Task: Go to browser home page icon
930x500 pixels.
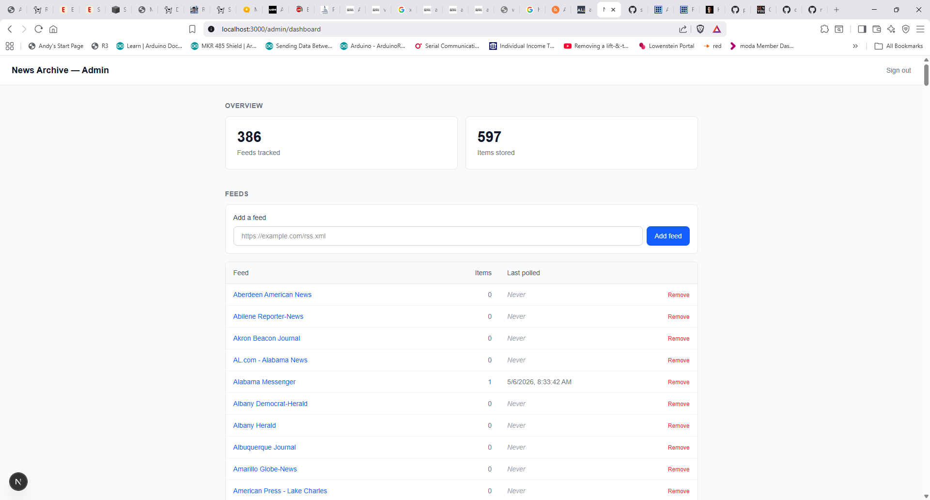Action: click(53, 29)
